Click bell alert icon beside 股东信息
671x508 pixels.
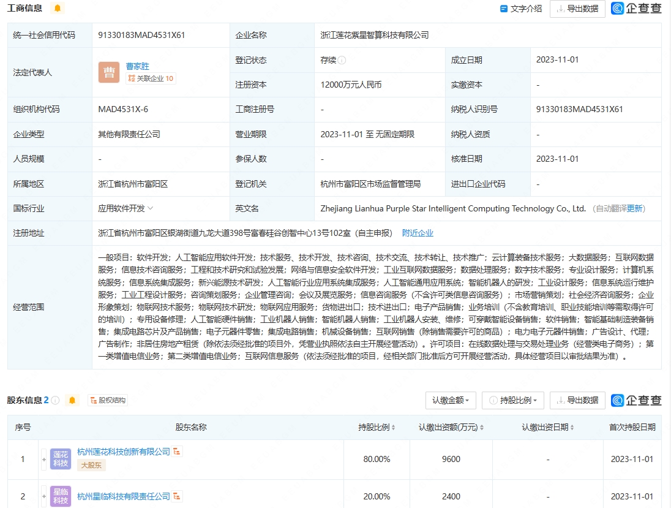click(72, 400)
